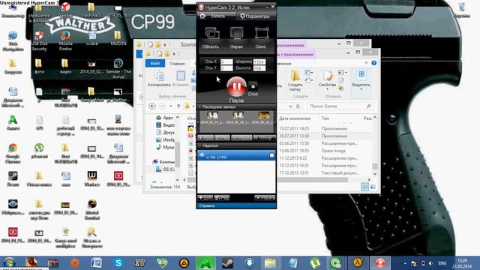Expand the Свойства dropdown arrow
Viewport: 480px width, 270px height.
(x=327, y=89)
